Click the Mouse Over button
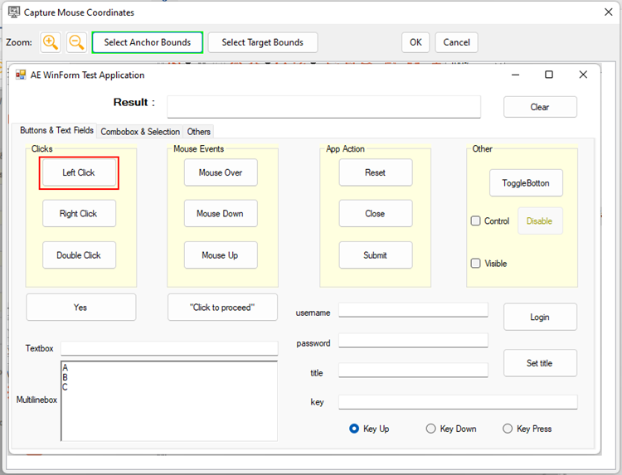The width and height of the screenshot is (622, 475). (221, 172)
